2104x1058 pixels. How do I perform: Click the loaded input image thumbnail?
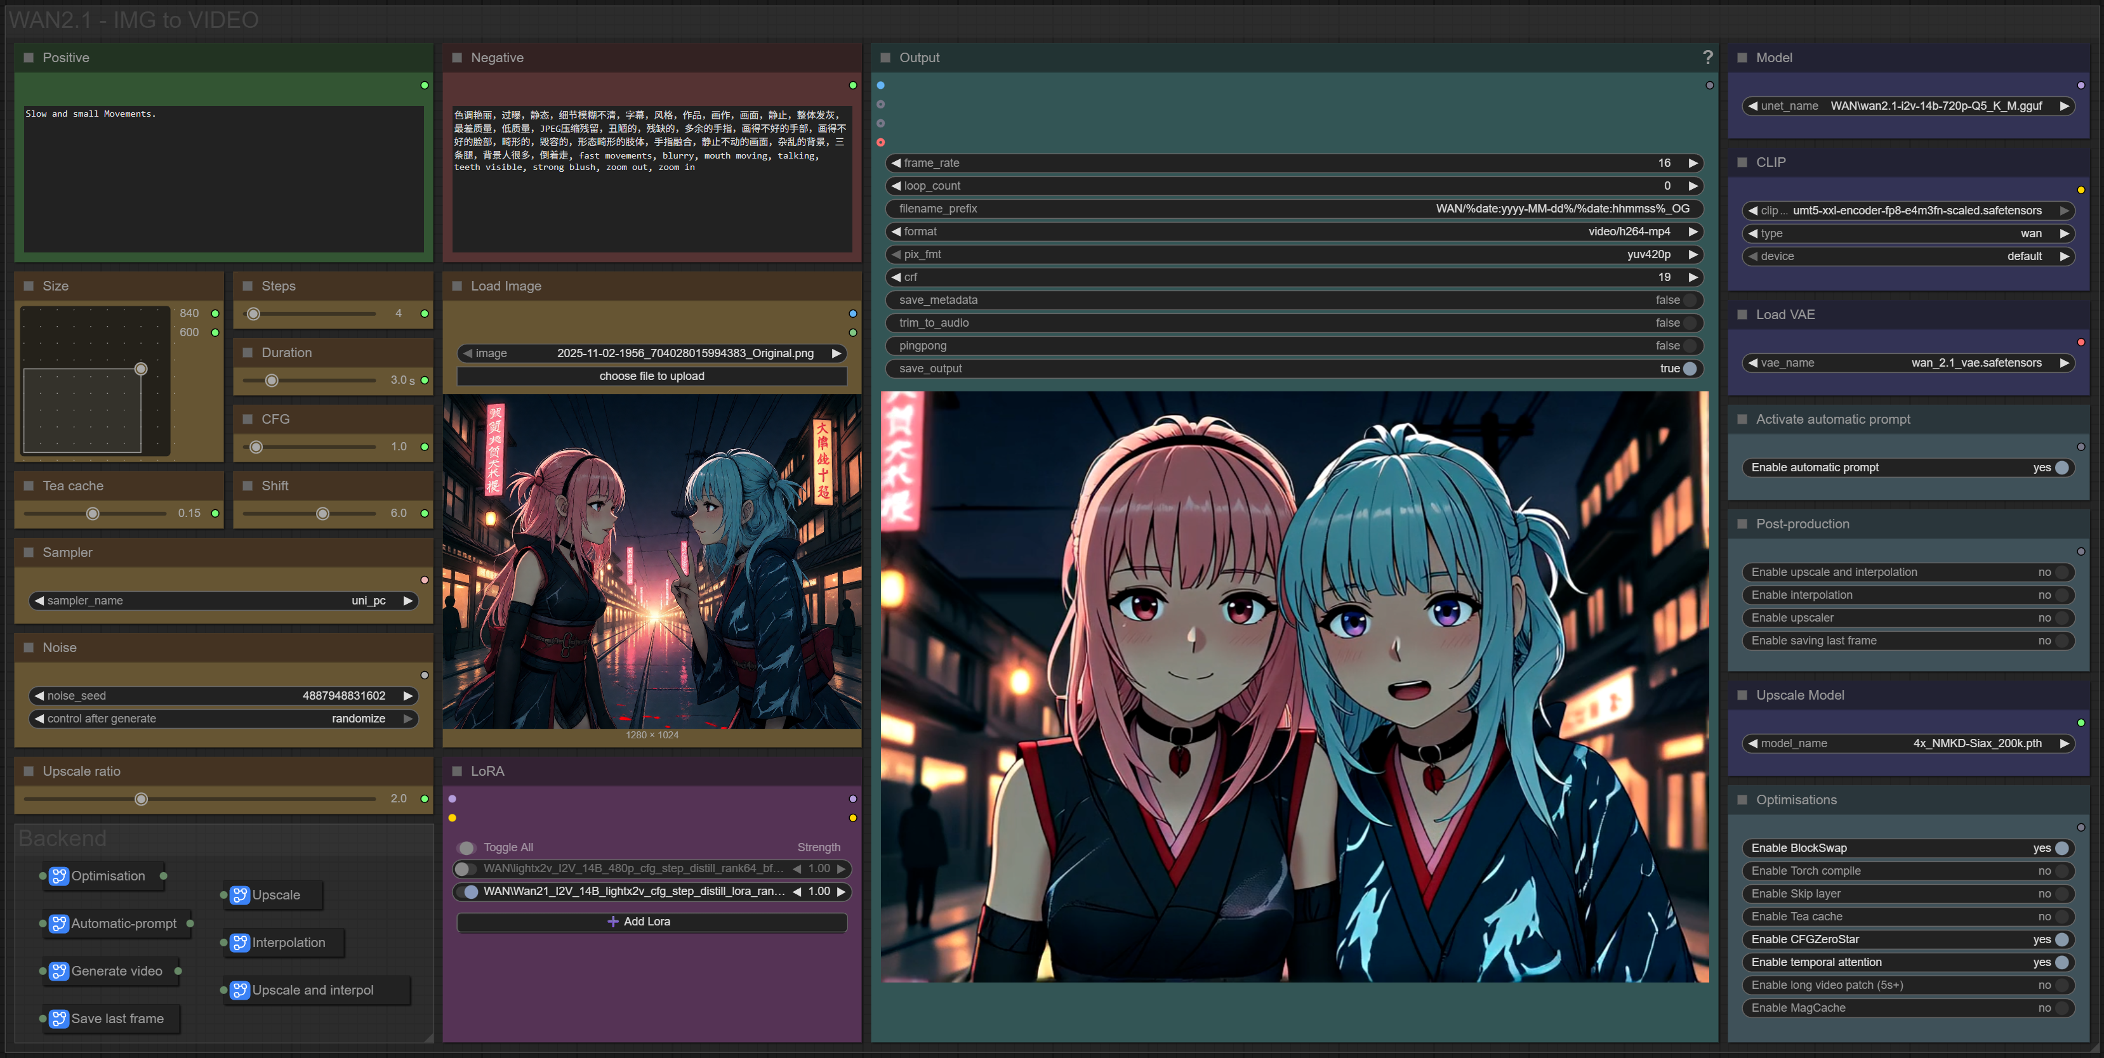(x=651, y=561)
